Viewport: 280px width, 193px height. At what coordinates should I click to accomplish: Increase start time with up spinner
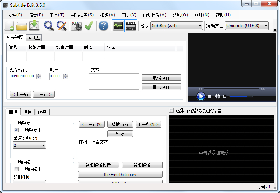[x=39, y=75]
